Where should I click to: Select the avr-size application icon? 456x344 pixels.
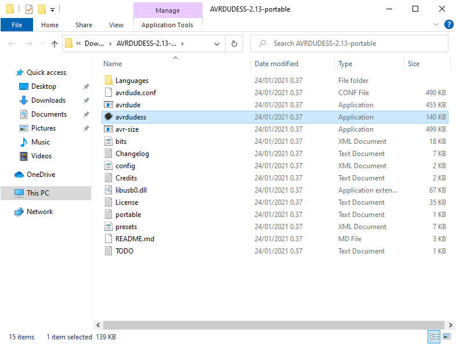(108, 129)
